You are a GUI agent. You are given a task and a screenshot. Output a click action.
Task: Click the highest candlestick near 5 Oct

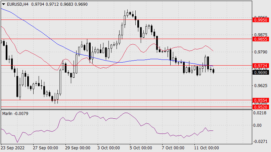127,14
